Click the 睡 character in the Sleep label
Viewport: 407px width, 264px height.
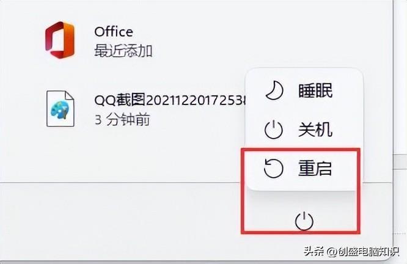point(307,90)
